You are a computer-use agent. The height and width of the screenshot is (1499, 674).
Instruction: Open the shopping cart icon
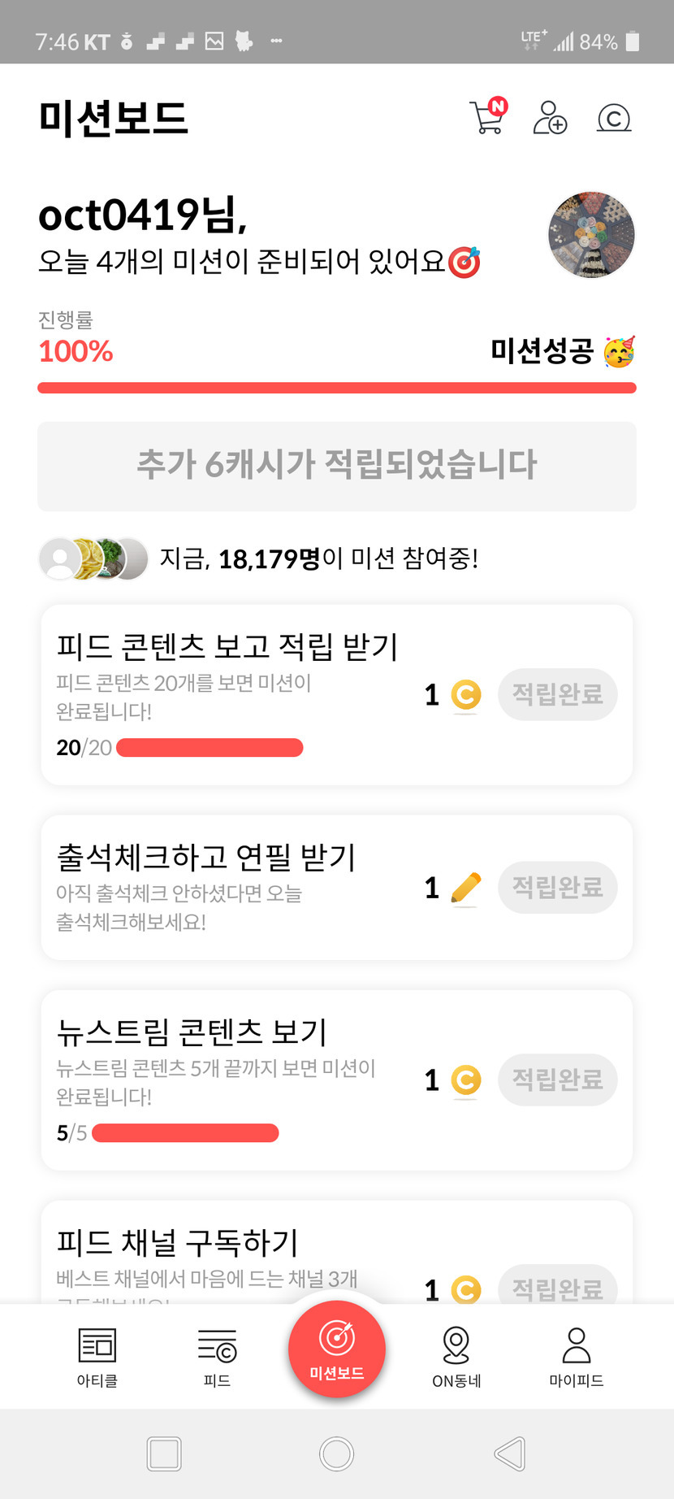coord(488,117)
